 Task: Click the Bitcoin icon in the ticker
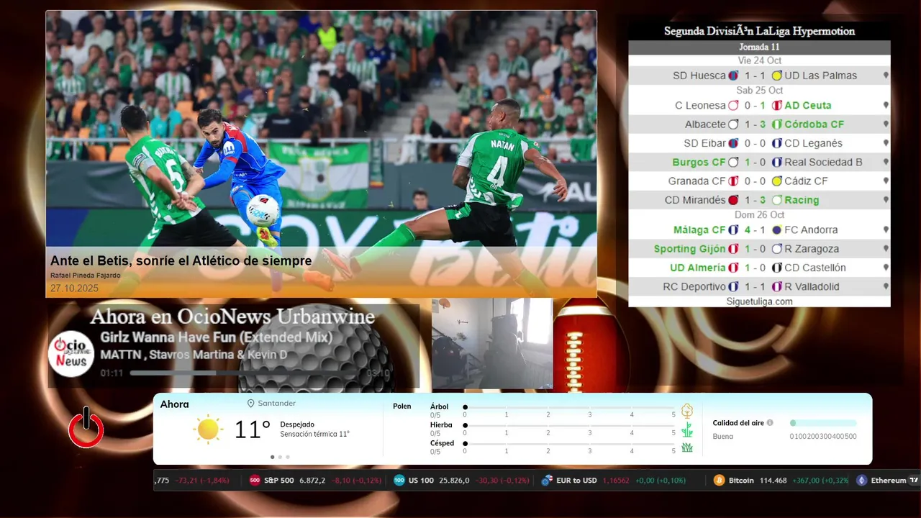pos(719,481)
